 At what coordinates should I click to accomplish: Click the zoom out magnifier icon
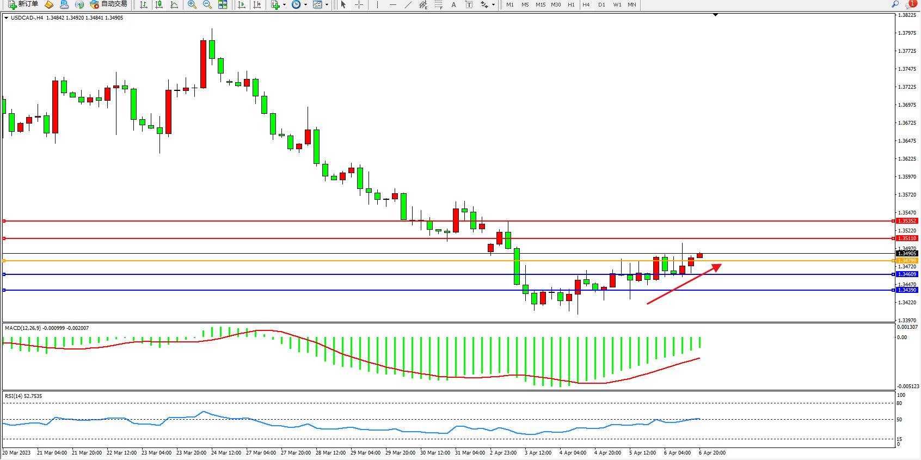[x=207, y=4]
